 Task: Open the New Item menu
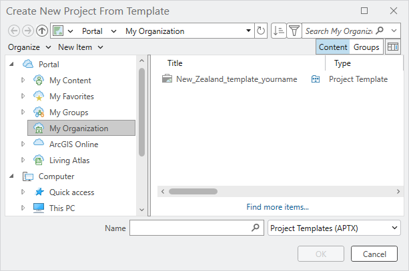pyautogui.click(x=80, y=47)
